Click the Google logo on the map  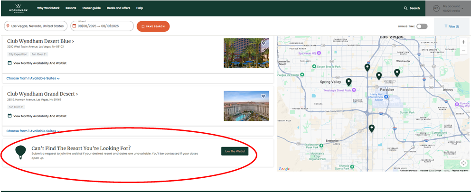pos(284,169)
